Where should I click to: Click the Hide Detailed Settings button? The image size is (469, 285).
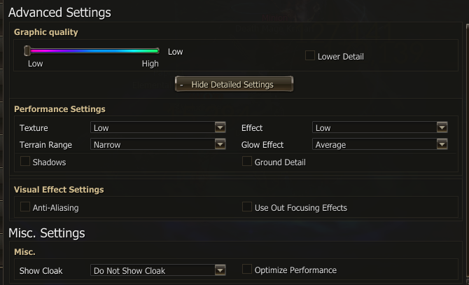click(234, 84)
